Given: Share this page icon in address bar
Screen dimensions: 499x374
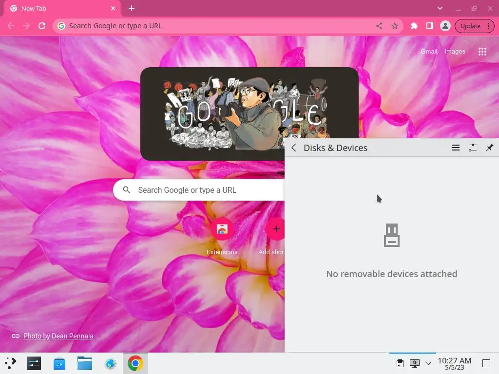Looking at the screenshot, I should click(x=379, y=26).
